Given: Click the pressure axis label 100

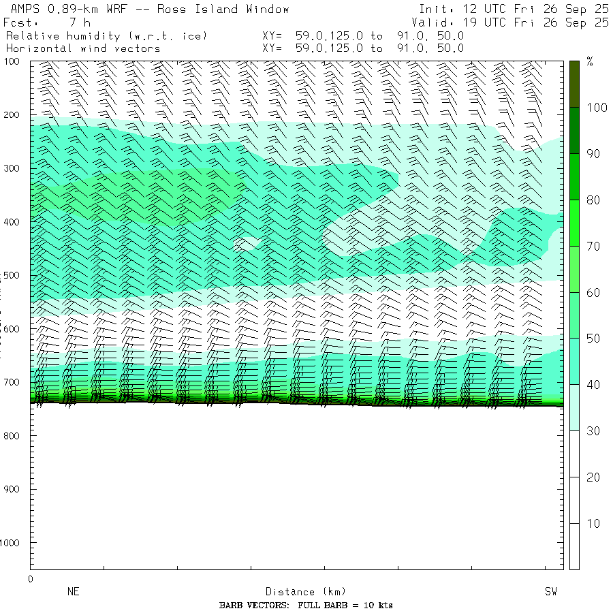Looking at the screenshot, I should click(x=12, y=61).
